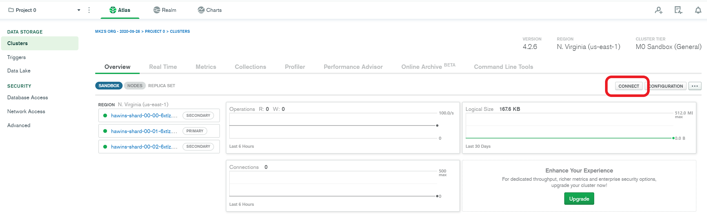Viewport: 707px width, 221px height.
Task: Click SECONDARY badge on shard-00-00
Action: coord(198,116)
